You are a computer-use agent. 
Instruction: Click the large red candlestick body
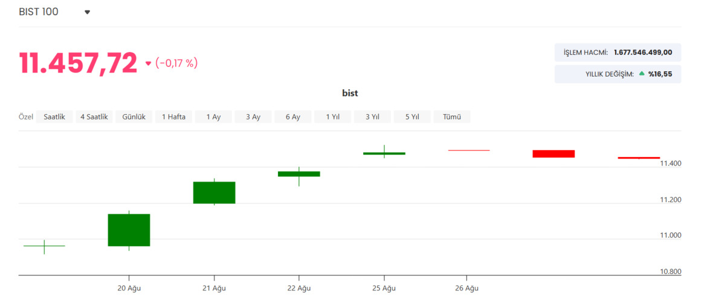(553, 154)
